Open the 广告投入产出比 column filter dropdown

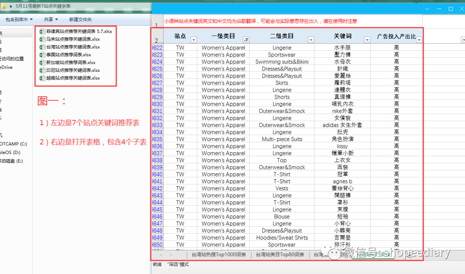pyautogui.click(x=419, y=40)
